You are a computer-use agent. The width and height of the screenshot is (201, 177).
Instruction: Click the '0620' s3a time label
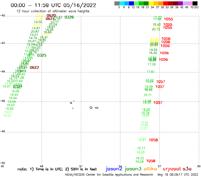pos(51,16)
